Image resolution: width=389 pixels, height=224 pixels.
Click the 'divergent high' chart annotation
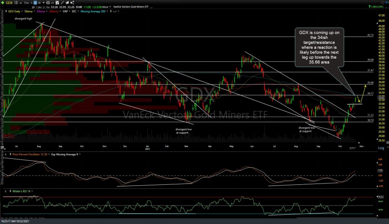pyautogui.click(x=24, y=19)
